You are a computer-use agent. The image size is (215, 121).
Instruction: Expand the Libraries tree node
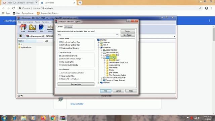pyautogui.click(x=98, y=42)
